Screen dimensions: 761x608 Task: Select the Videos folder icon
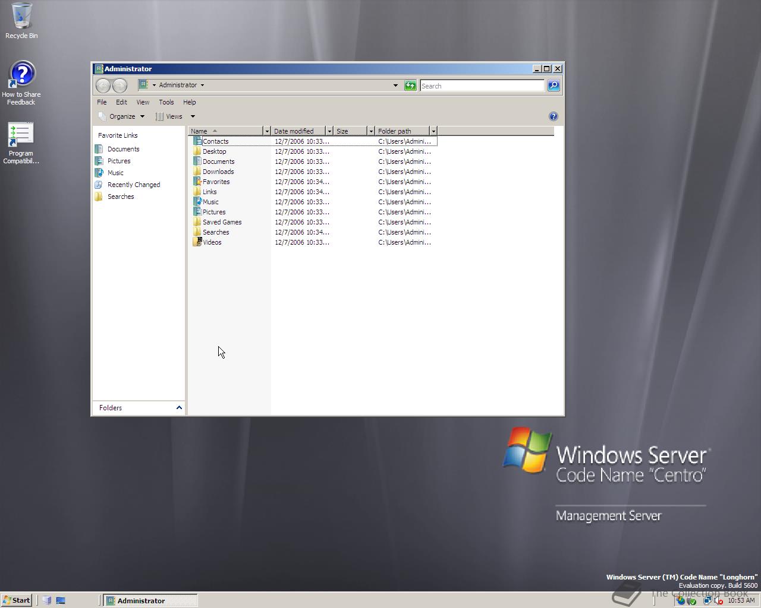click(197, 242)
